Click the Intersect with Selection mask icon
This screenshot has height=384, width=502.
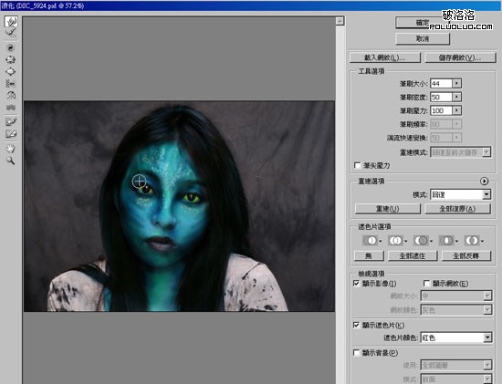pos(447,240)
